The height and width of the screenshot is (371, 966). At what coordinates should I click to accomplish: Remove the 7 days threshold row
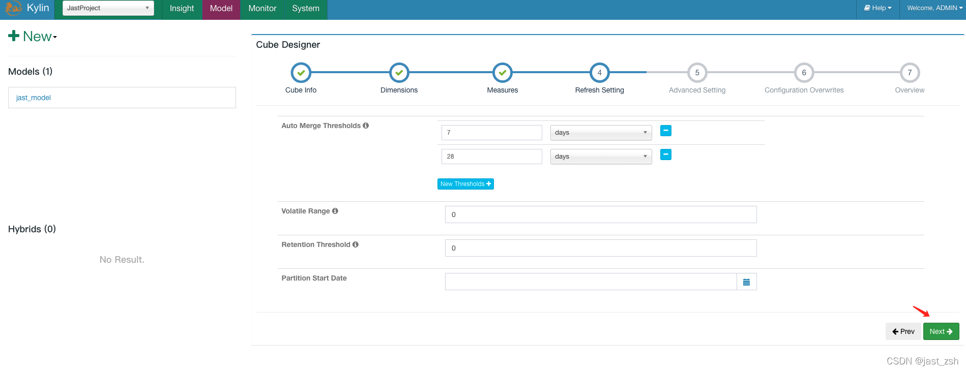(666, 131)
